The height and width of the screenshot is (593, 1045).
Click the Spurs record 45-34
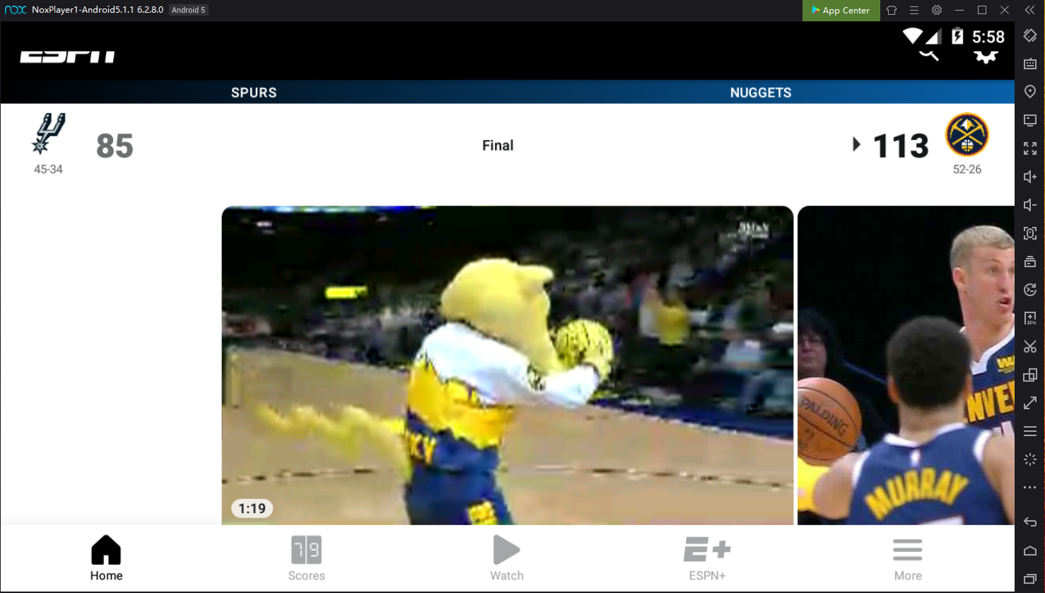[x=48, y=170]
